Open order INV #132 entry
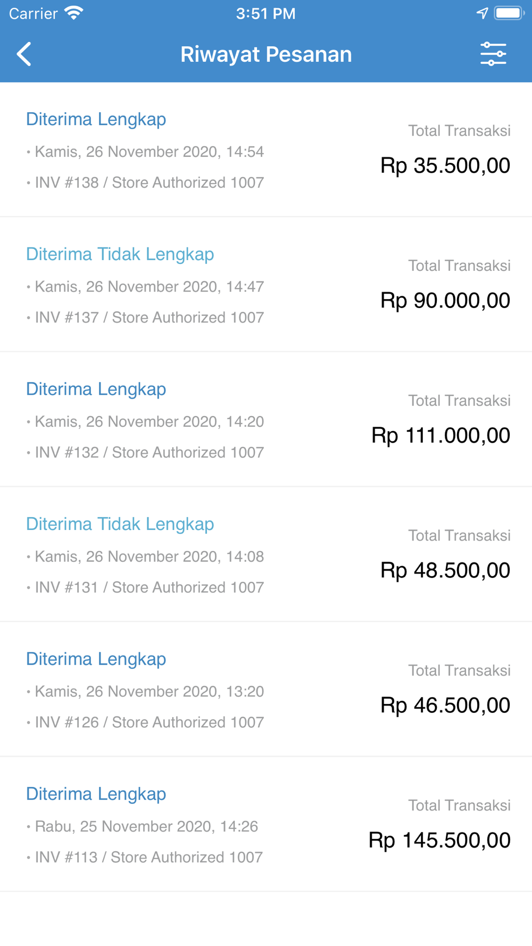Viewport: 532px width, 946px height. [149, 452]
